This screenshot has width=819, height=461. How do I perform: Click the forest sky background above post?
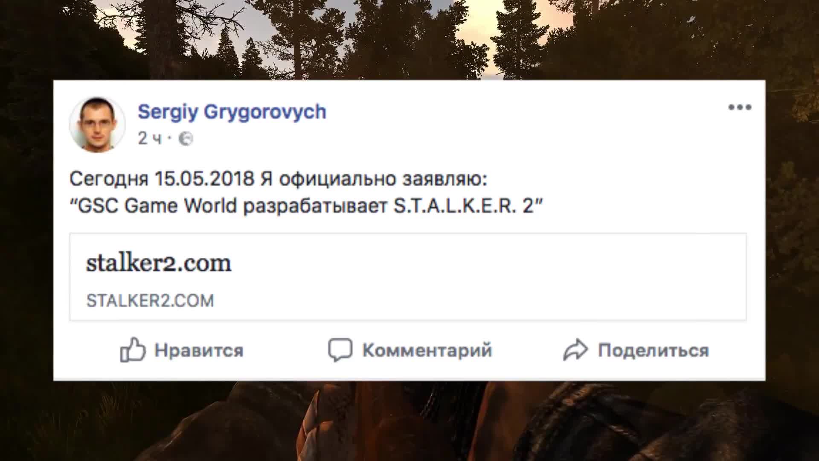pos(409,38)
